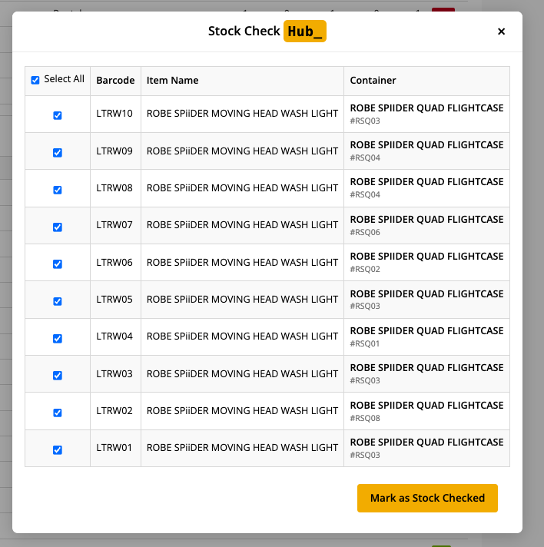The width and height of the screenshot is (544, 547).
Task: Uncheck the LTRW08 row checkbox
Action: (58, 190)
